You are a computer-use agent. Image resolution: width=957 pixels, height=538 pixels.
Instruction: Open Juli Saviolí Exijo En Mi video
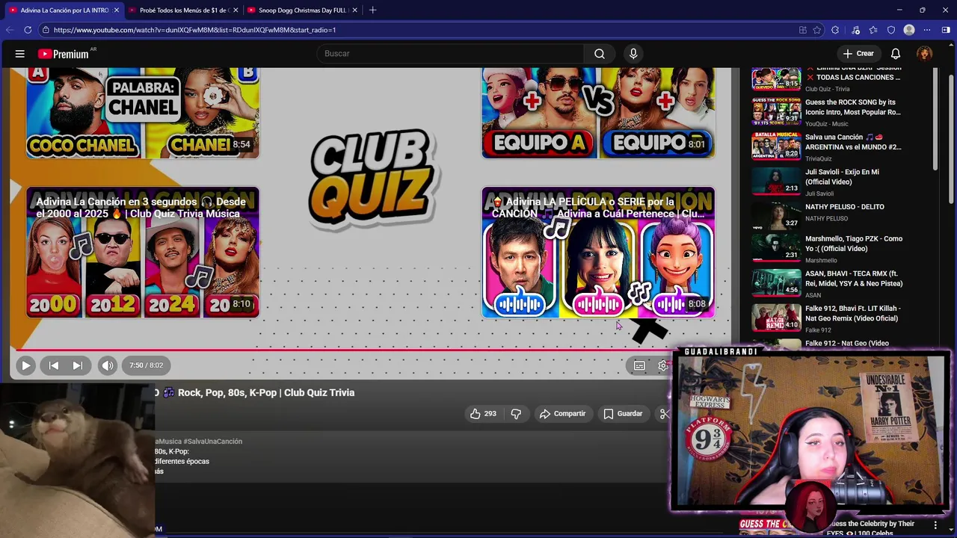(x=826, y=182)
